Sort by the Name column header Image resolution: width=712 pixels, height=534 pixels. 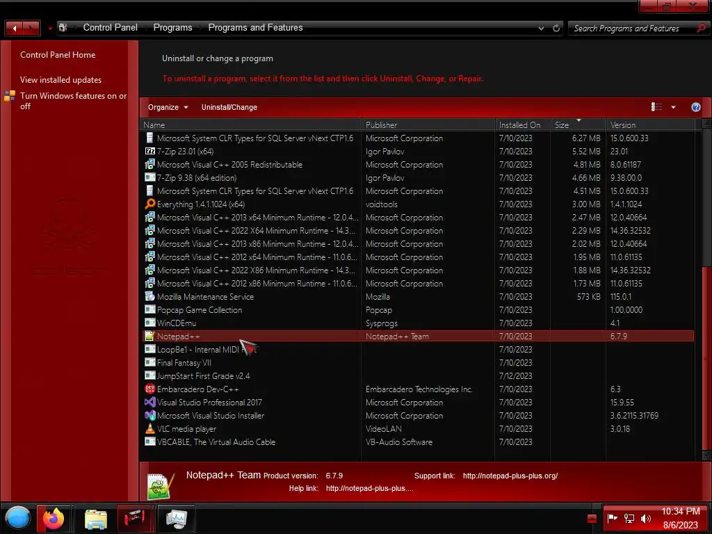[x=250, y=125]
